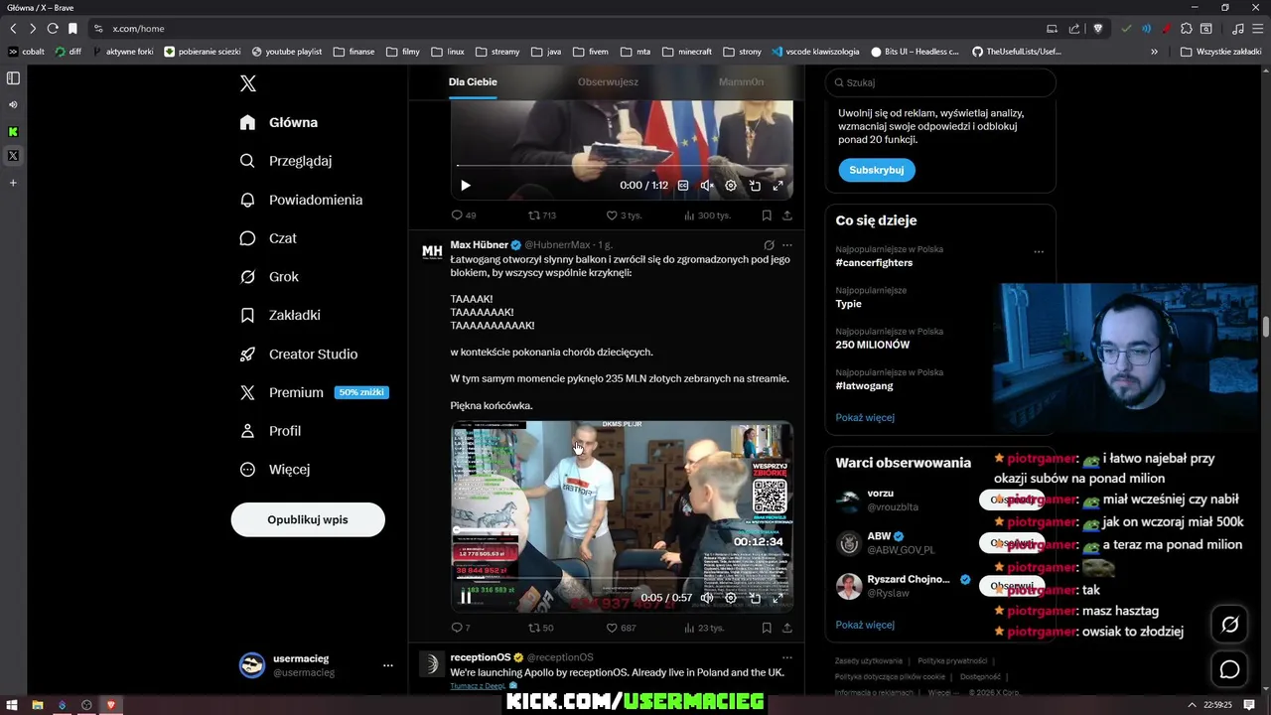1271x715 pixels.
Task: Repost the post with 713 reposts
Action: (x=541, y=214)
